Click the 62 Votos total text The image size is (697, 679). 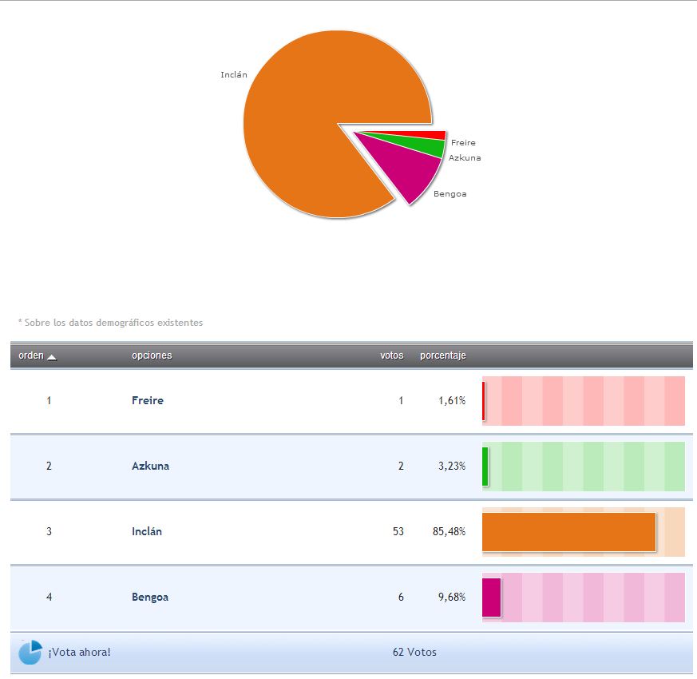[x=414, y=652]
